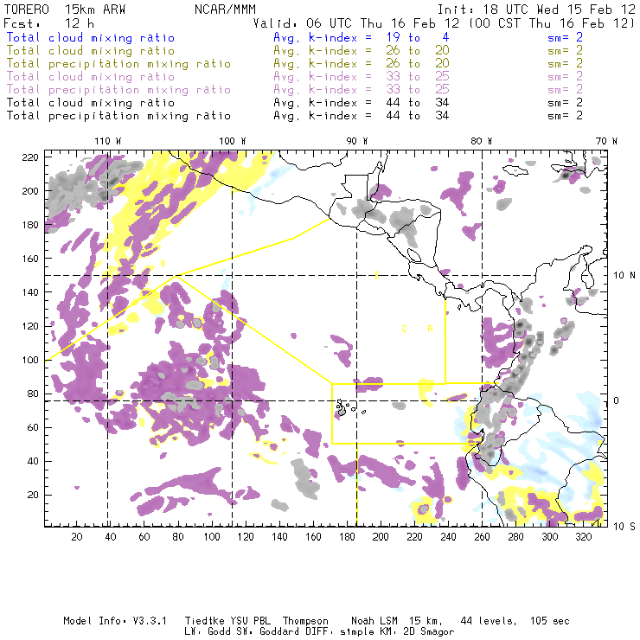Select the '90 W' longitude label
Screen dimensions: 640x640
pyautogui.click(x=356, y=141)
